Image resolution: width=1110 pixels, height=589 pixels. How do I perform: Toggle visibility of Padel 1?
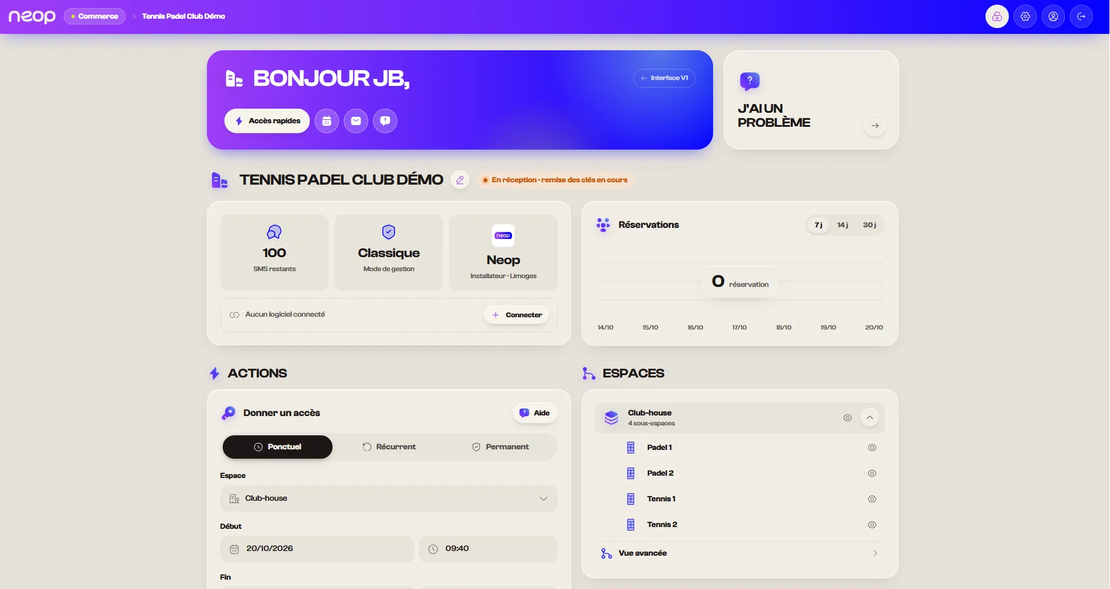(x=872, y=448)
